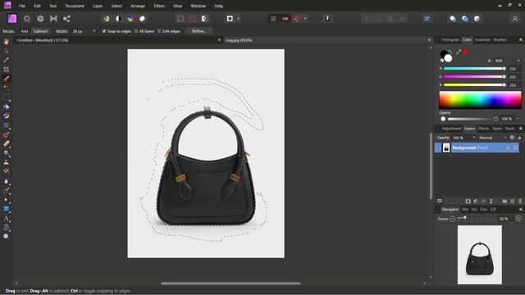Viewport: 525px width, 295px height.
Task: Open the Normal blend mode dropdown
Action: click(493, 138)
